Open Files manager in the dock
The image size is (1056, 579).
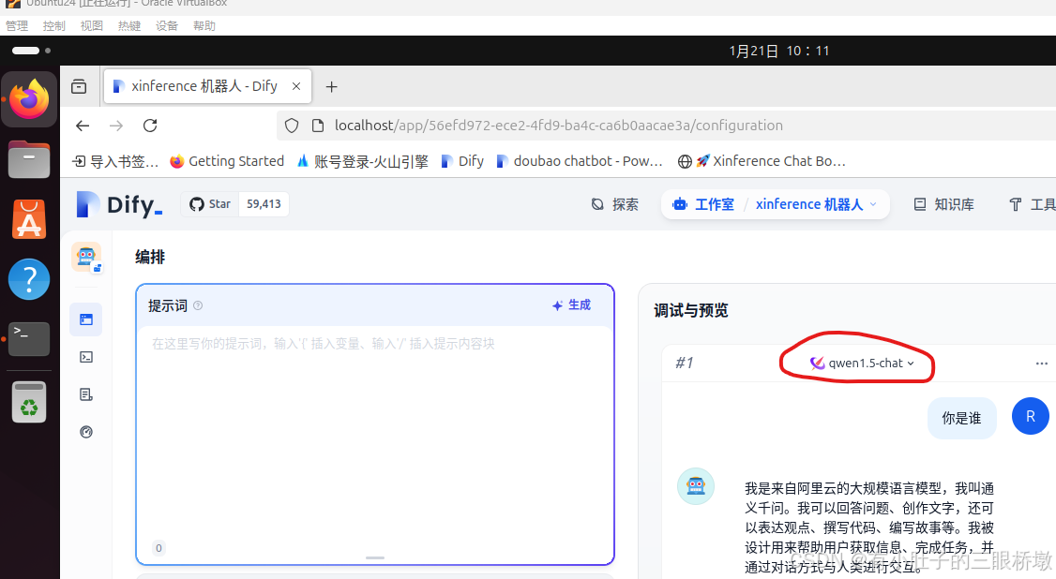pyautogui.click(x=29, y=160)
